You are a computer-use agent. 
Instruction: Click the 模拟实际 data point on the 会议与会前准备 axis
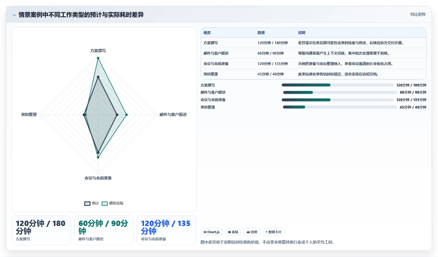click(98, 157)
